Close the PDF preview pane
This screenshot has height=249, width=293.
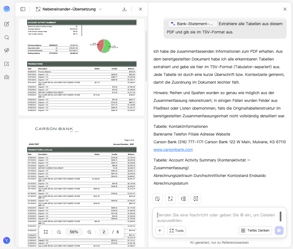[x=141, y=9]
